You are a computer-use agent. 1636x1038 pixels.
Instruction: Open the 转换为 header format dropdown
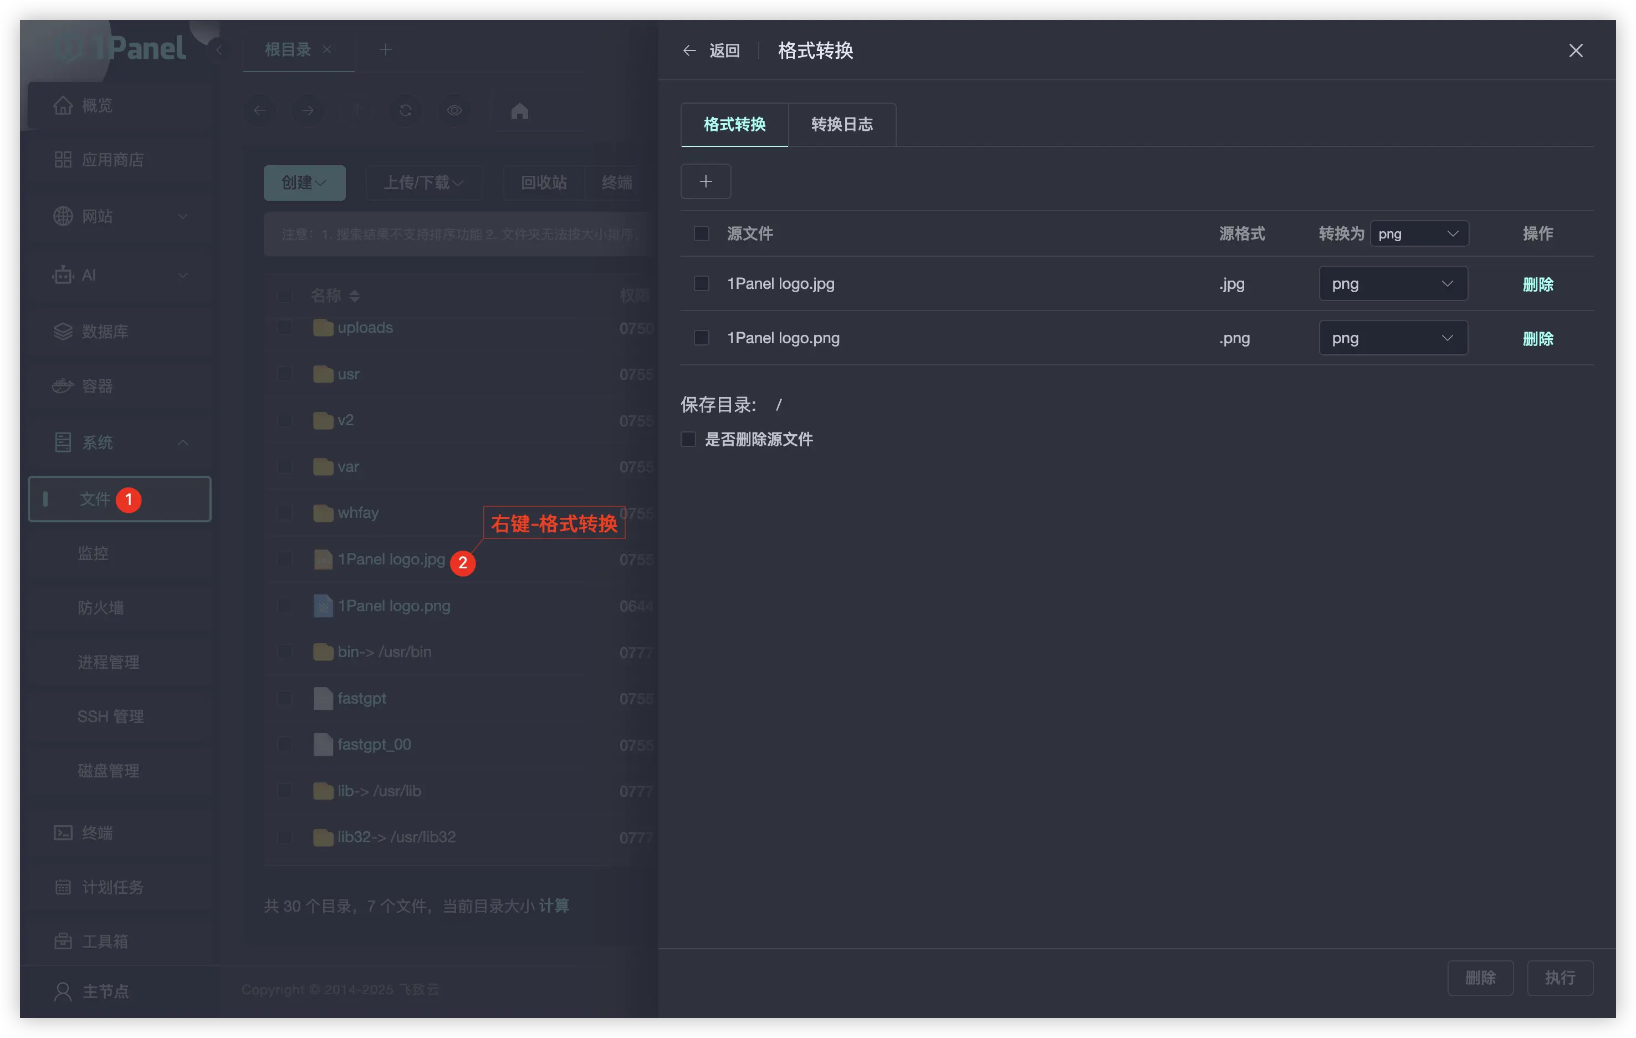coord(1419,234)
